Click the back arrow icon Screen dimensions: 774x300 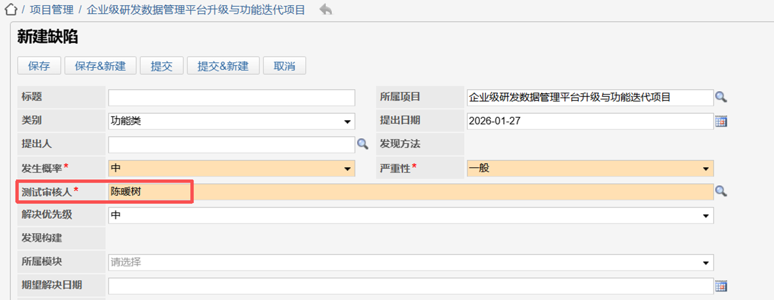[325, 9]
